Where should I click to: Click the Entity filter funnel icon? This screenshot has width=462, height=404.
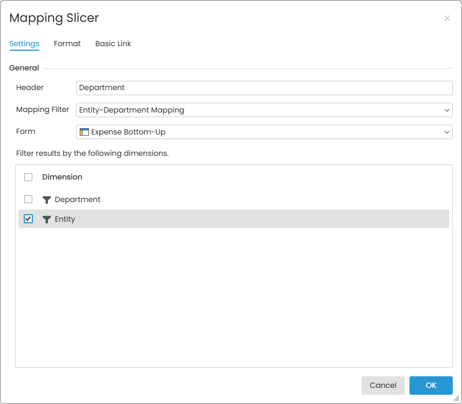click(x=47, y=219)
